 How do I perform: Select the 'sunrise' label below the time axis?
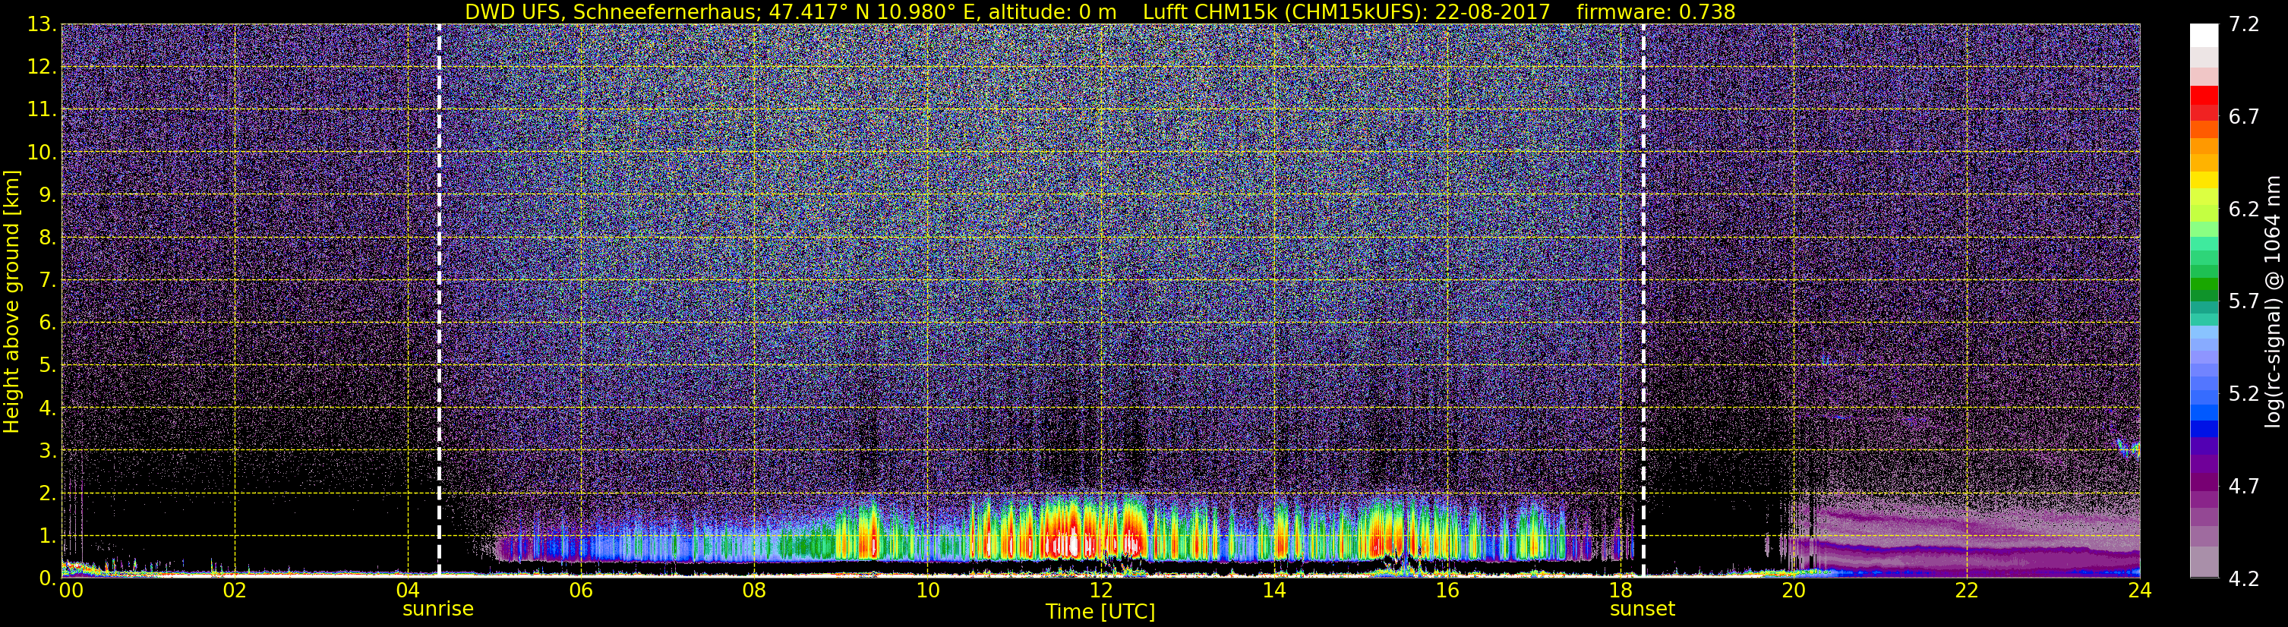point(438,610)
